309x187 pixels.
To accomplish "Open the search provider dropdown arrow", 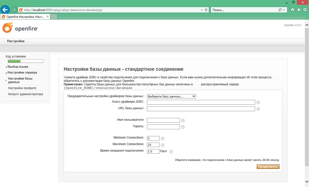I will tap(284, 10).
